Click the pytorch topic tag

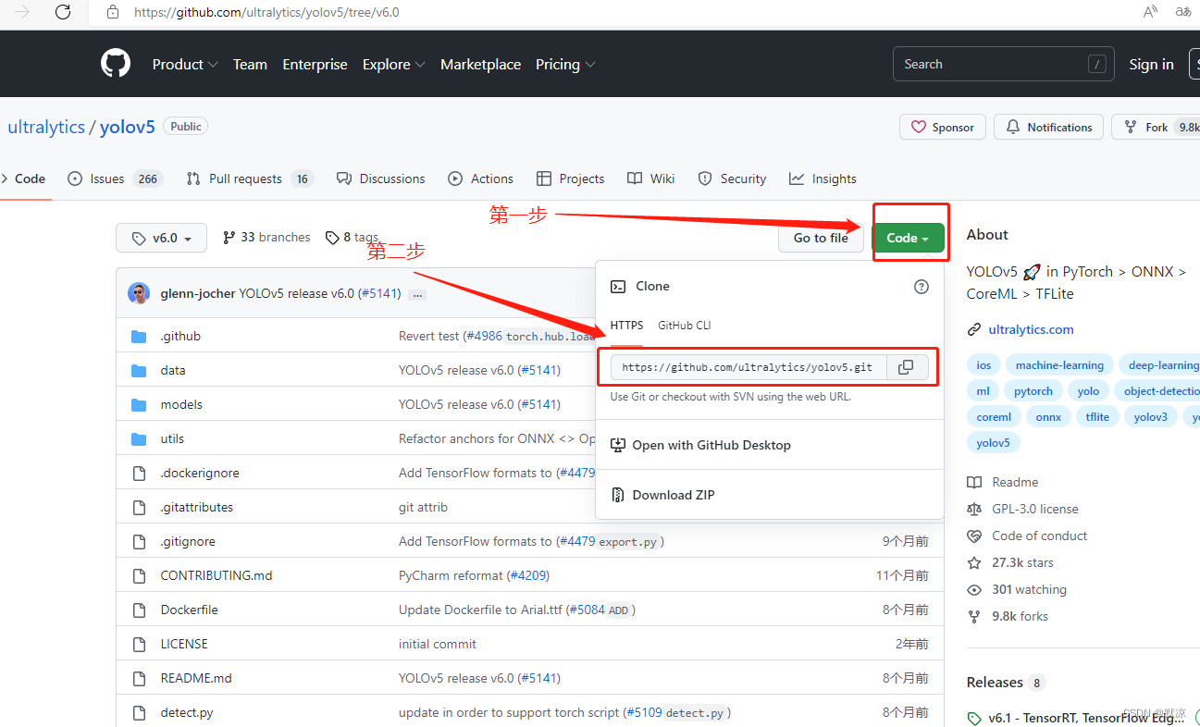1033,391
